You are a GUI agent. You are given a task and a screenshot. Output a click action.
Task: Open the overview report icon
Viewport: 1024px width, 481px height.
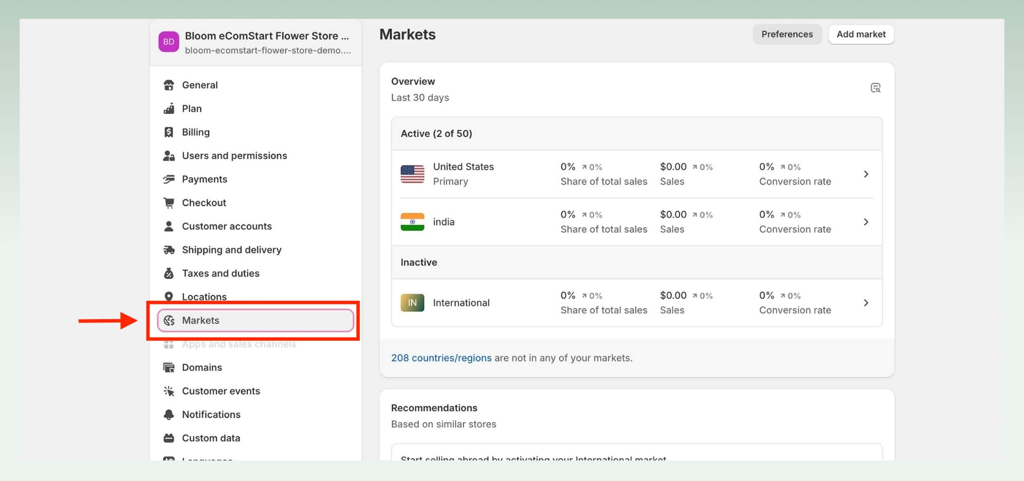875,88
